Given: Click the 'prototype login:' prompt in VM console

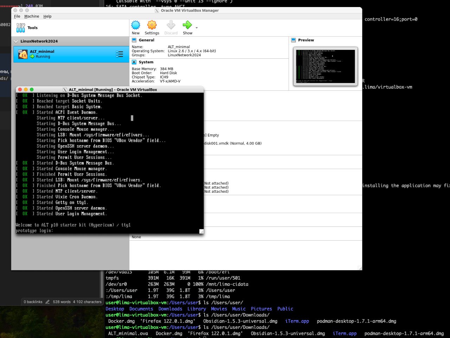Looking at the screenshot, I should point(34,231).
